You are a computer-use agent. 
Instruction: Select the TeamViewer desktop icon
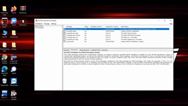click(x=14, y=81)
